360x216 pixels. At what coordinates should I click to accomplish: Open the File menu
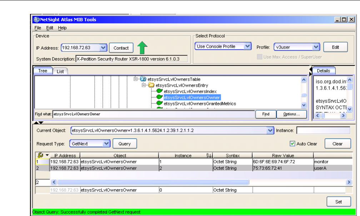tap(37, 28)
